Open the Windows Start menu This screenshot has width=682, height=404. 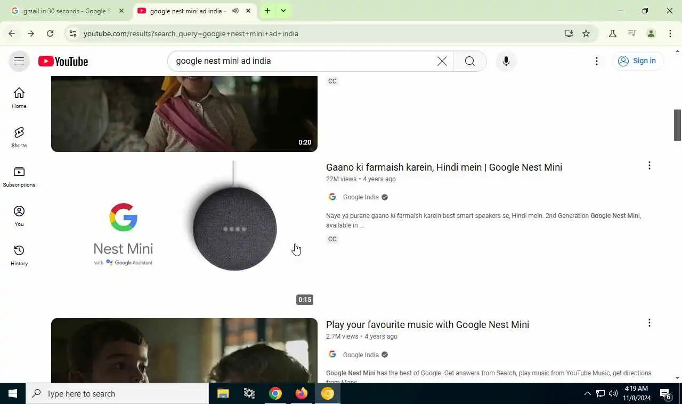point(13,393)
